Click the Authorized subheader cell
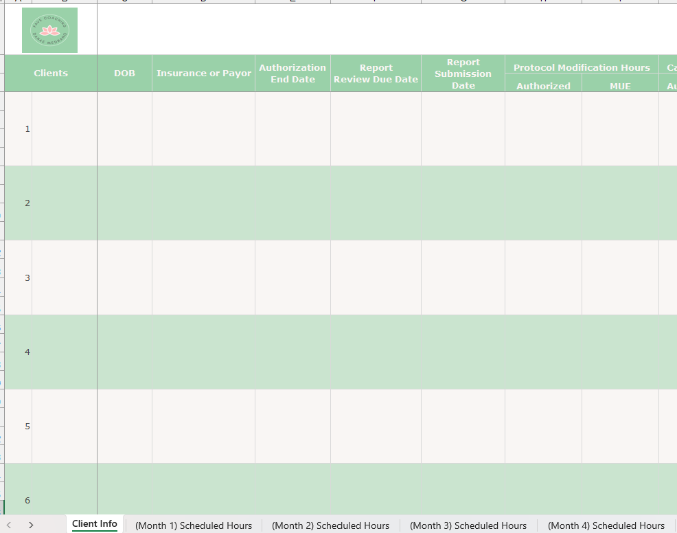The height and width of the screenshot is (533, 677). point(543,86)
